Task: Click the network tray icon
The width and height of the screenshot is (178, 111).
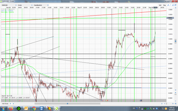Action: 163,109
